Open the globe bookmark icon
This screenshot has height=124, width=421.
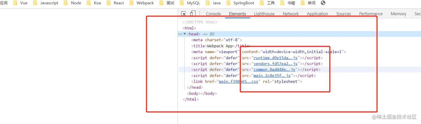click(x=323, y=3)
